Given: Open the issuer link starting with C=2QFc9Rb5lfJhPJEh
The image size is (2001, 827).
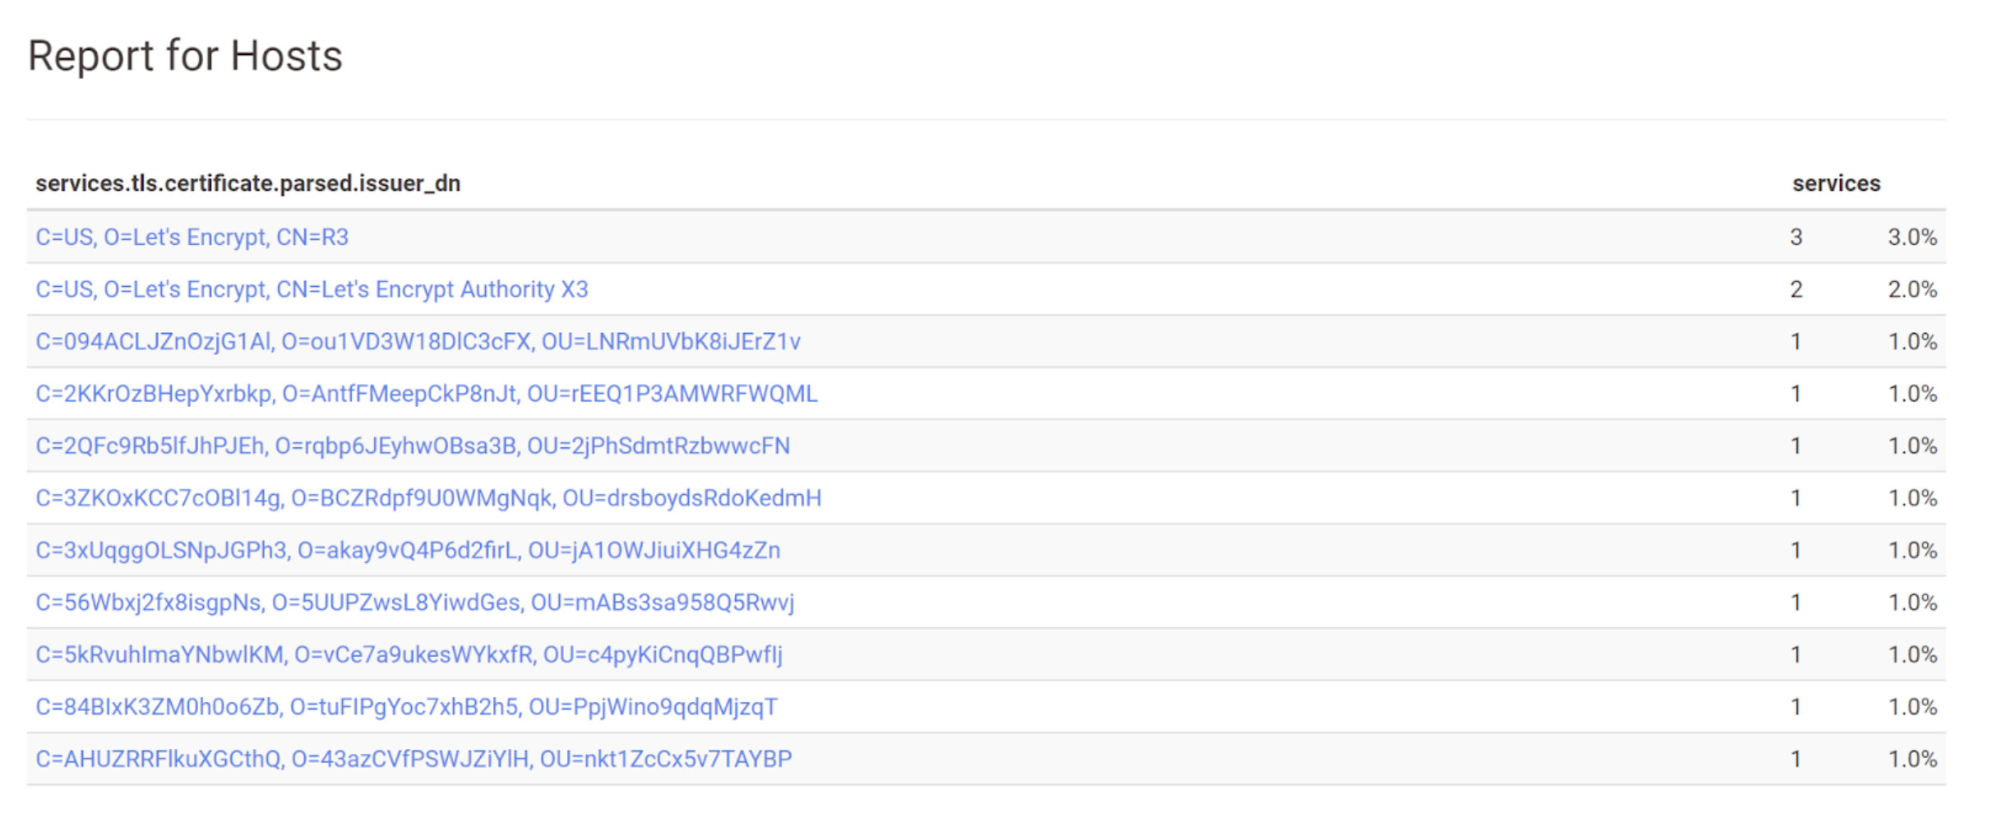Looking at the screenshot, I should coord(412,446).
